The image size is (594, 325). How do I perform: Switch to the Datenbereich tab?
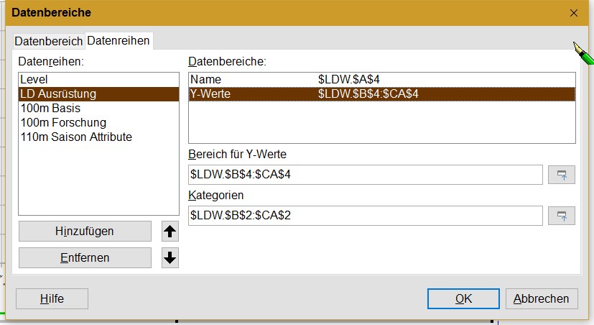coord(49,41)
